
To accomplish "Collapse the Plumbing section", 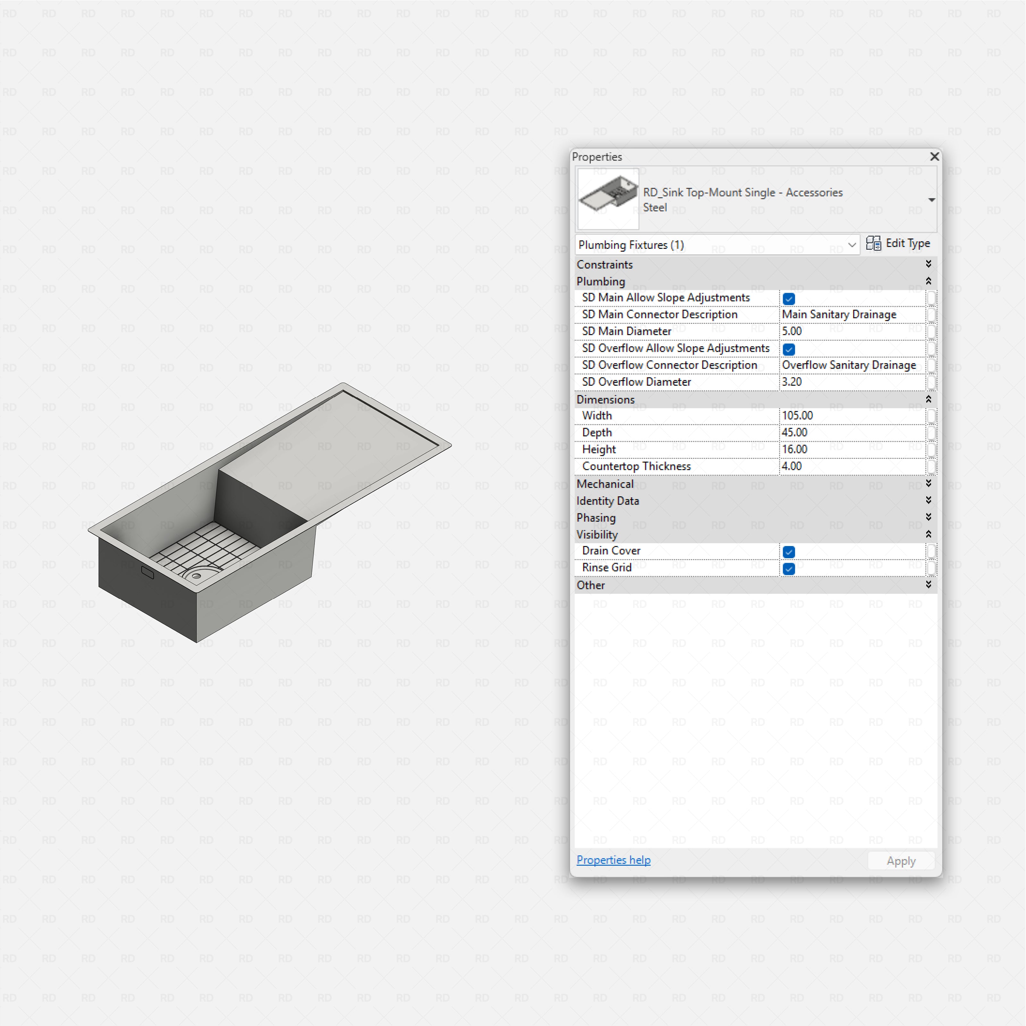I will point(928,281).
